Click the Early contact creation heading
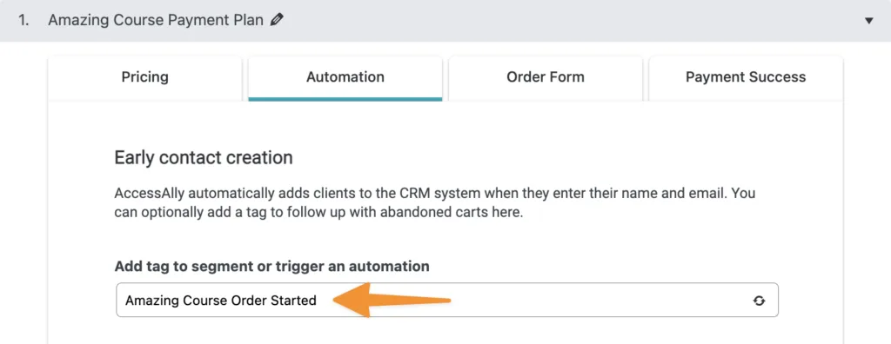891x344 pixels. click(x=204, y=157)
